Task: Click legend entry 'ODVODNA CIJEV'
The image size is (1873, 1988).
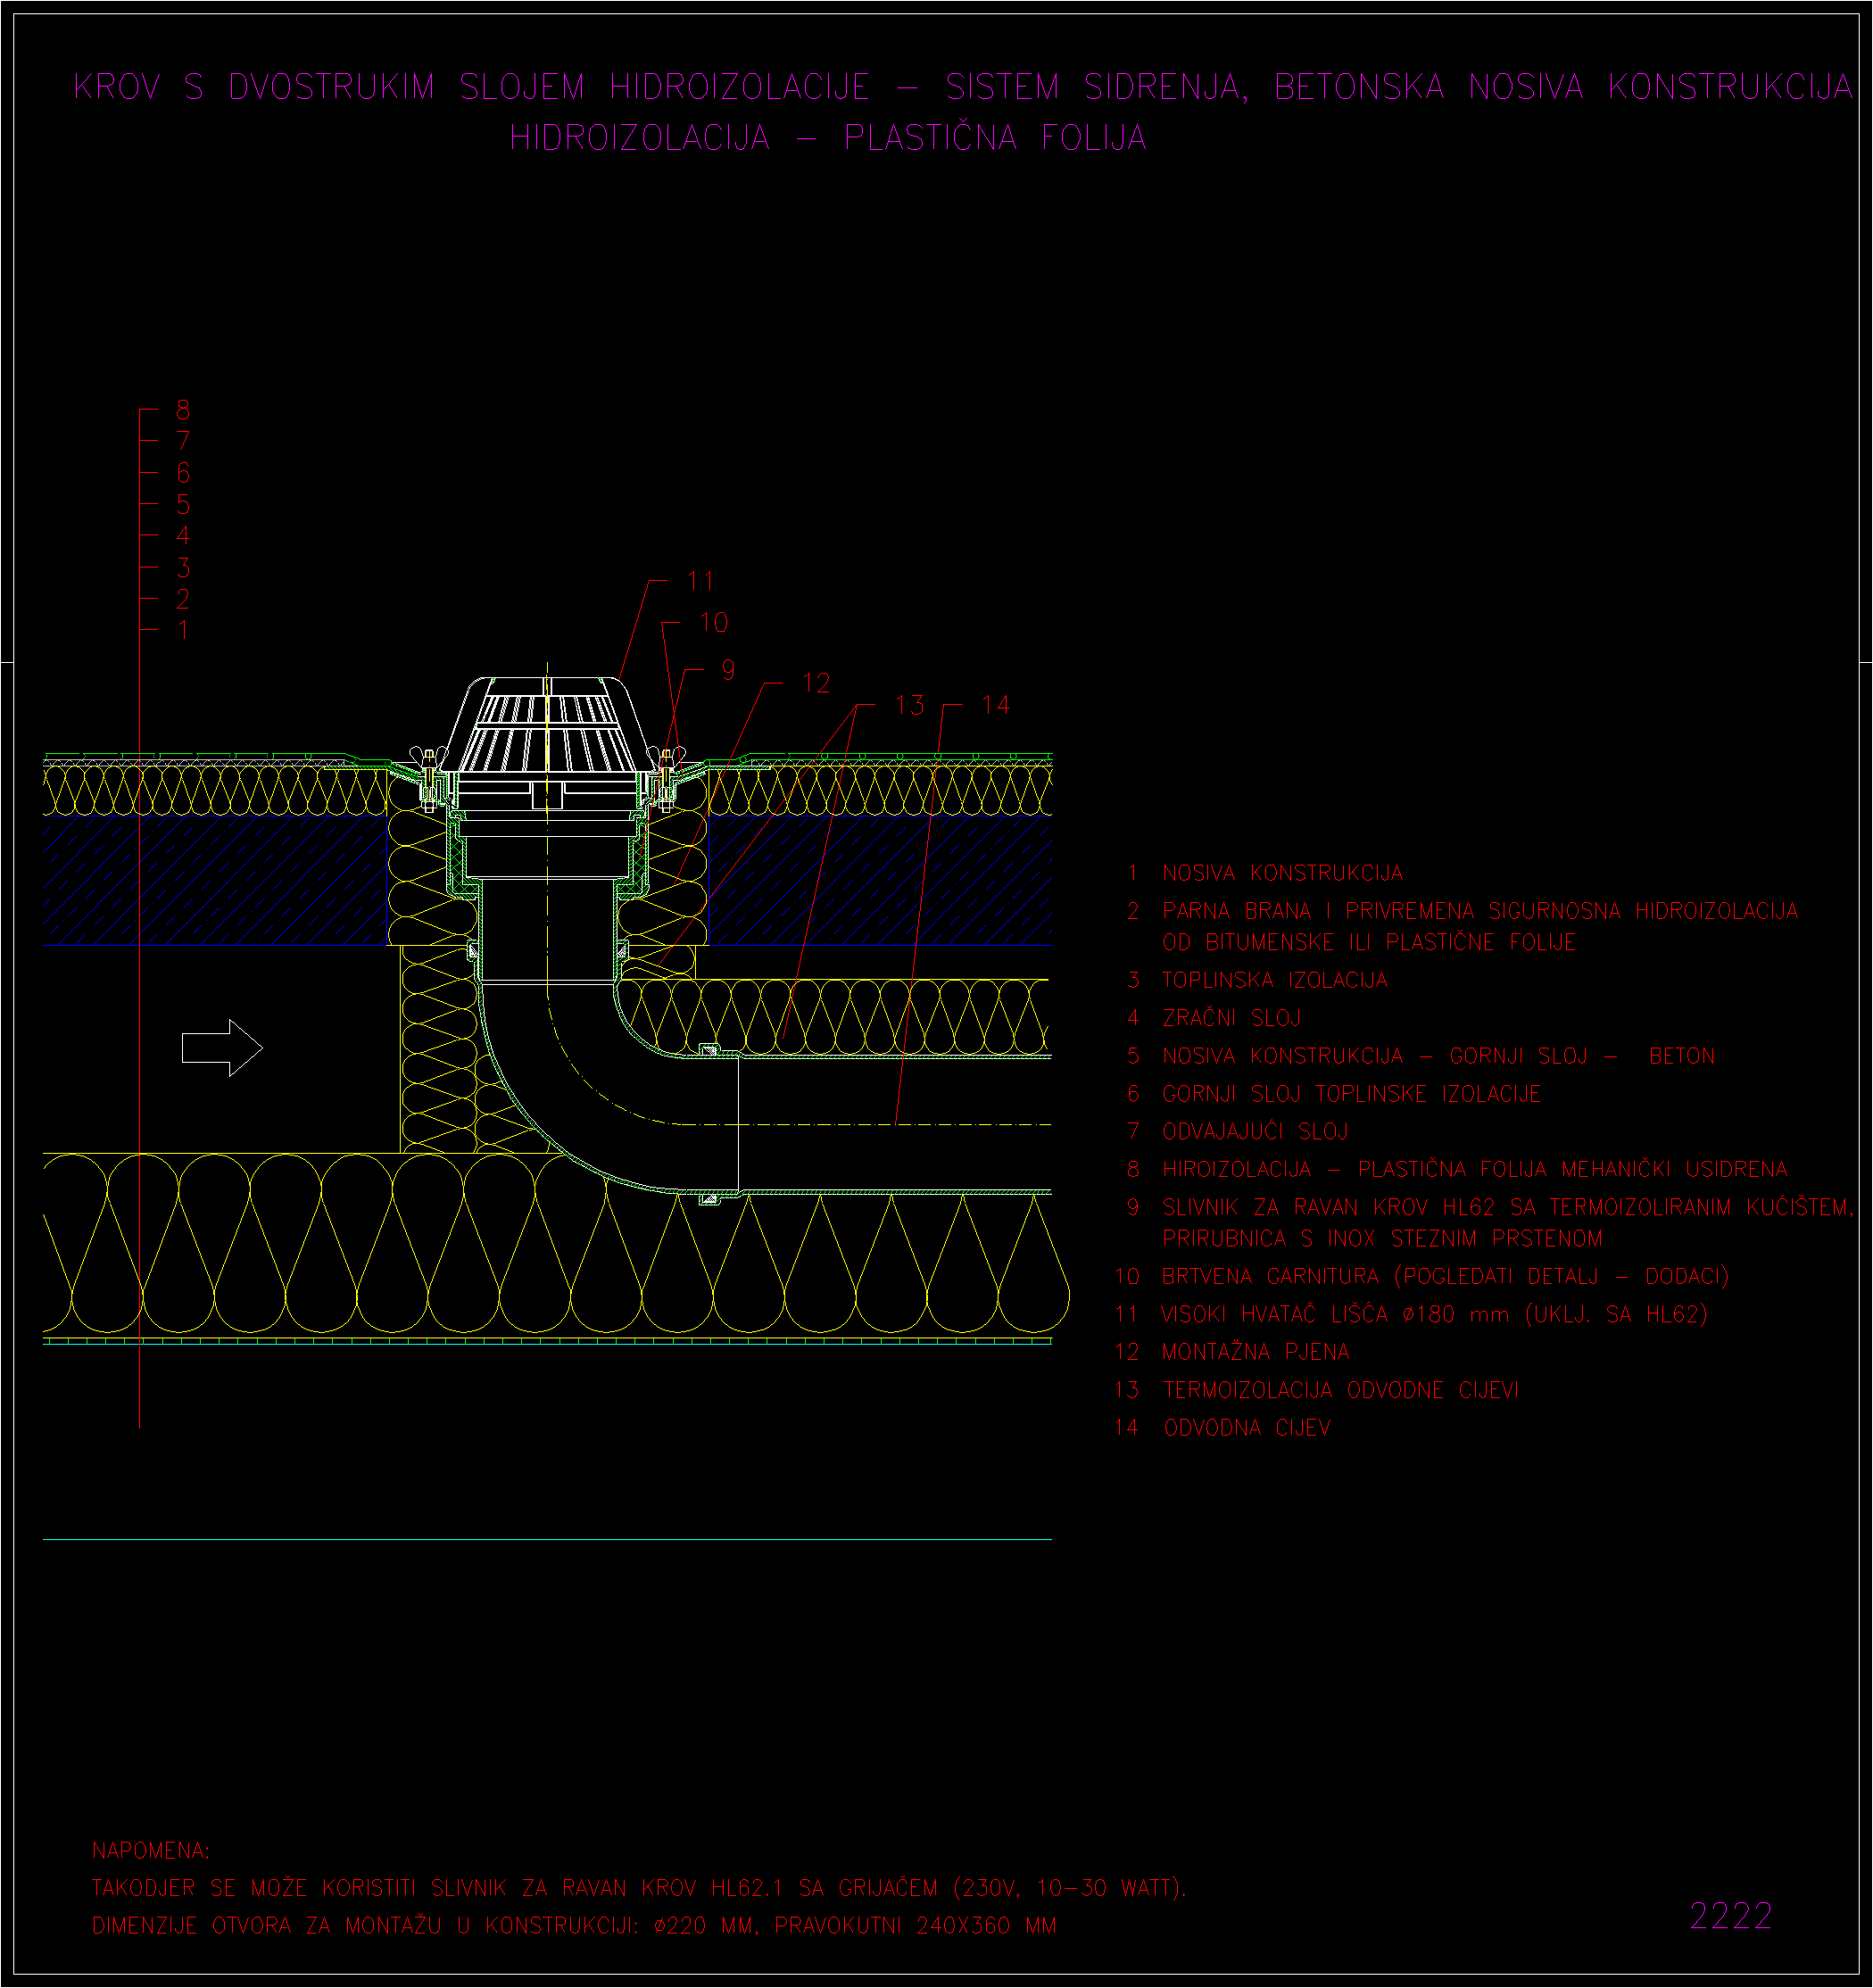Action: coord(1247,1428)
